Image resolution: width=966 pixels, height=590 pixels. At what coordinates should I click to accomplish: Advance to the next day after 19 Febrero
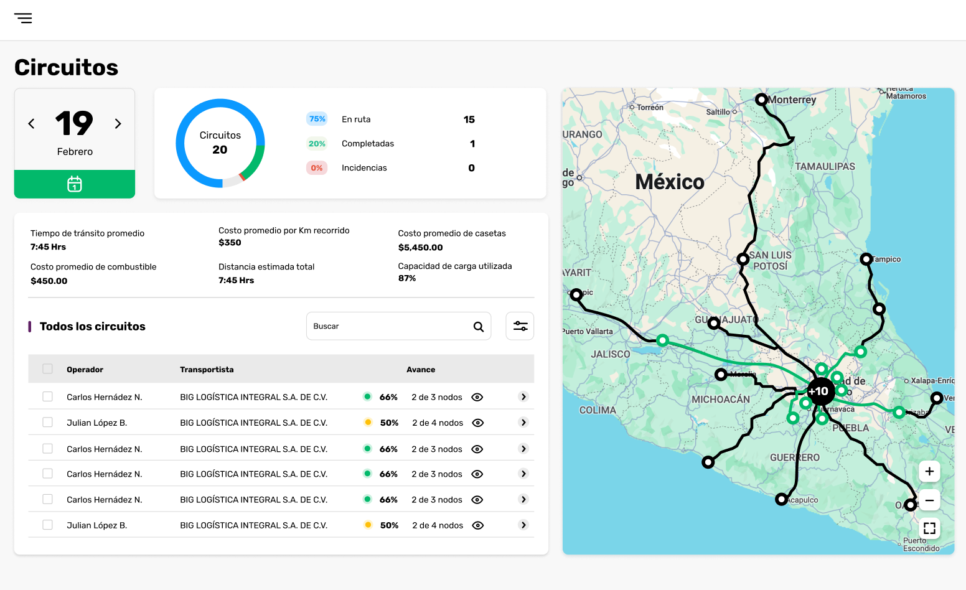(x=118, y=124)
